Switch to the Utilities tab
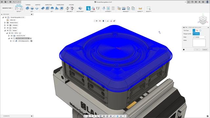The image size is (210, 118). click(72, 5)
